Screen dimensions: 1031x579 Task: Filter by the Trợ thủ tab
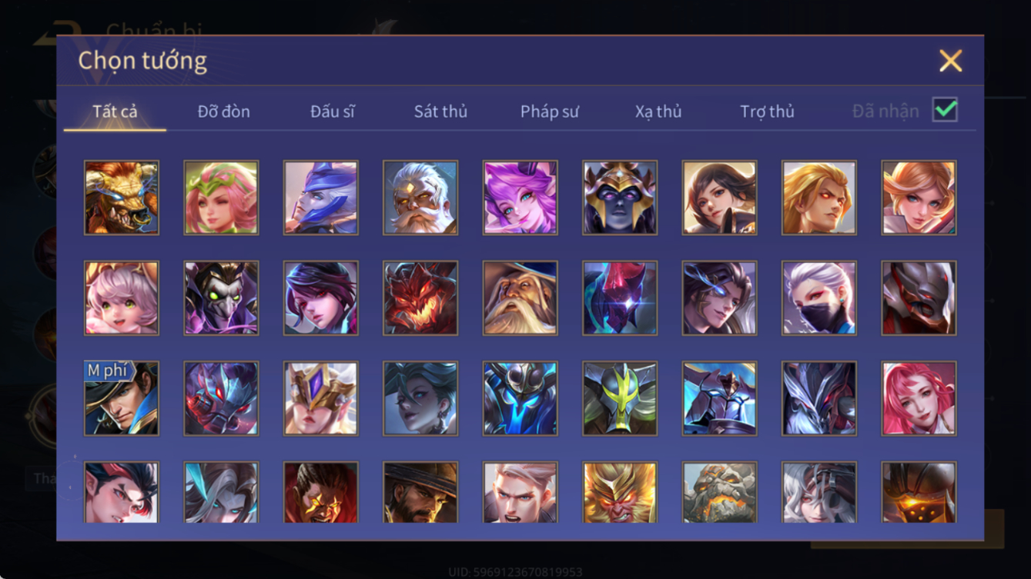[x=767, y=111]
